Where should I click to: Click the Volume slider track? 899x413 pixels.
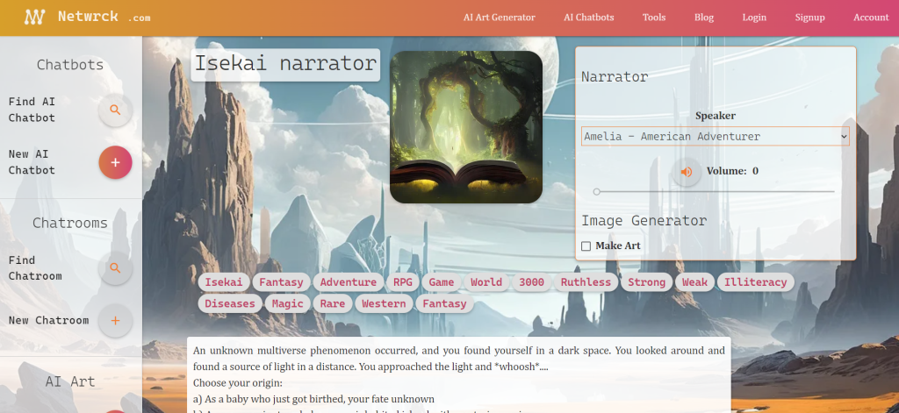[x=715, y=191]
